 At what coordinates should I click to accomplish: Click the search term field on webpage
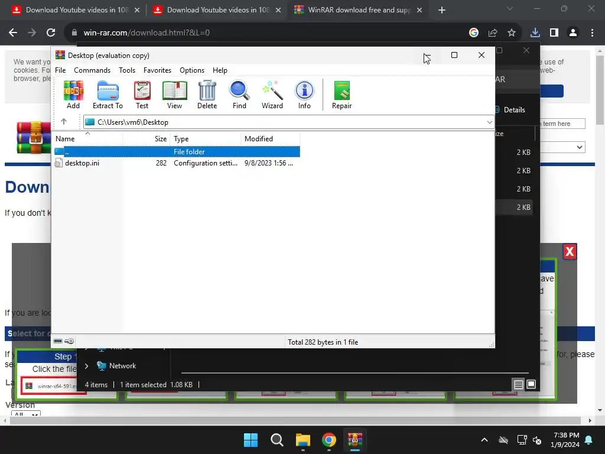pyautogui.click(x=562, y=124)
